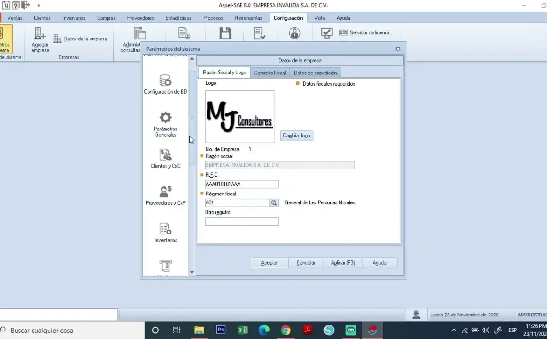Image resolution: width=547 pixels, height=339 pixels.
Task: Open the Ayuda menu tab
Action: [343, 18]
